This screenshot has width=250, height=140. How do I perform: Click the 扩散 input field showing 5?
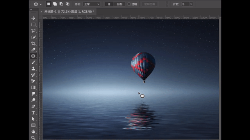coord(186,4)
